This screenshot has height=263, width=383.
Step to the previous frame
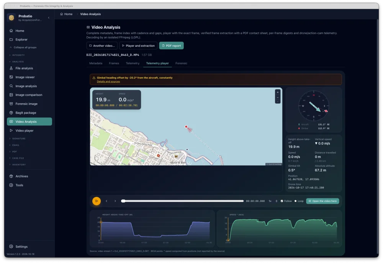(106, 201)
